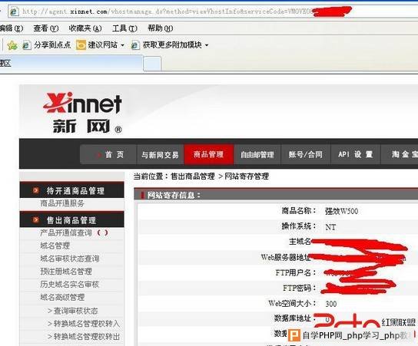
Task: Open the 域名管理 sidebar link
Action: 55,245
